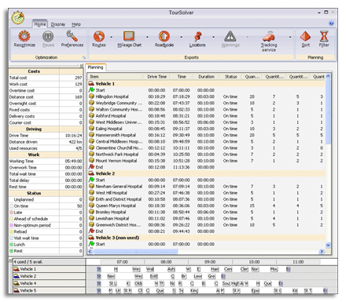Open the Roadbooks dropdown arrow
Viewport: 346px width, 302px height.
tap(181, 37)
